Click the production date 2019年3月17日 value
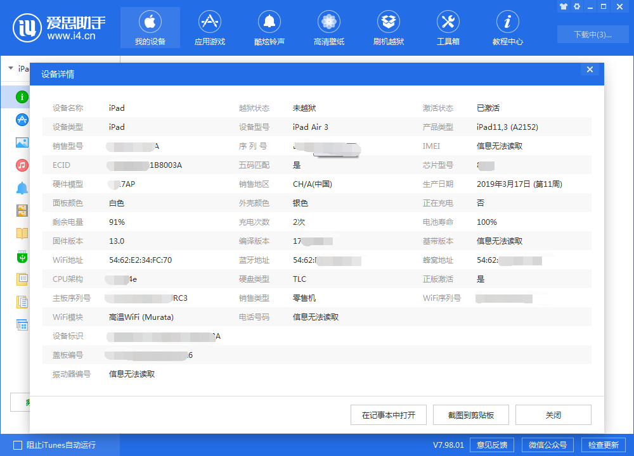 coord(520,184)
